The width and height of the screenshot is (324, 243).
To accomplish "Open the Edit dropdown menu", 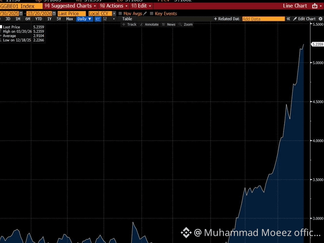I will pyautogui.click(x=141, y=6).
